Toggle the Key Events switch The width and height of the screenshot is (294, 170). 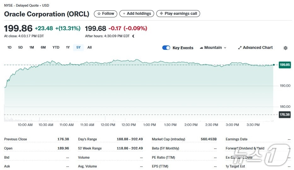[166, 48]
